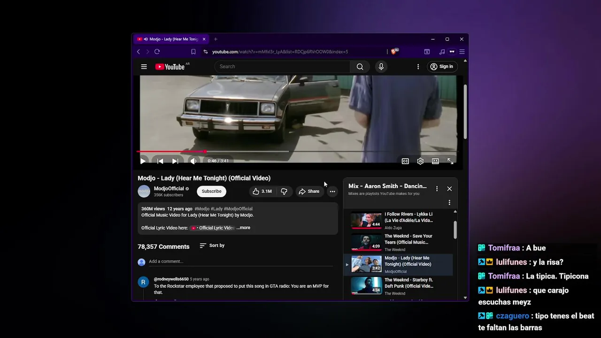
Task: Click the 78,357 Comments heading
Action: coord(163,246)
